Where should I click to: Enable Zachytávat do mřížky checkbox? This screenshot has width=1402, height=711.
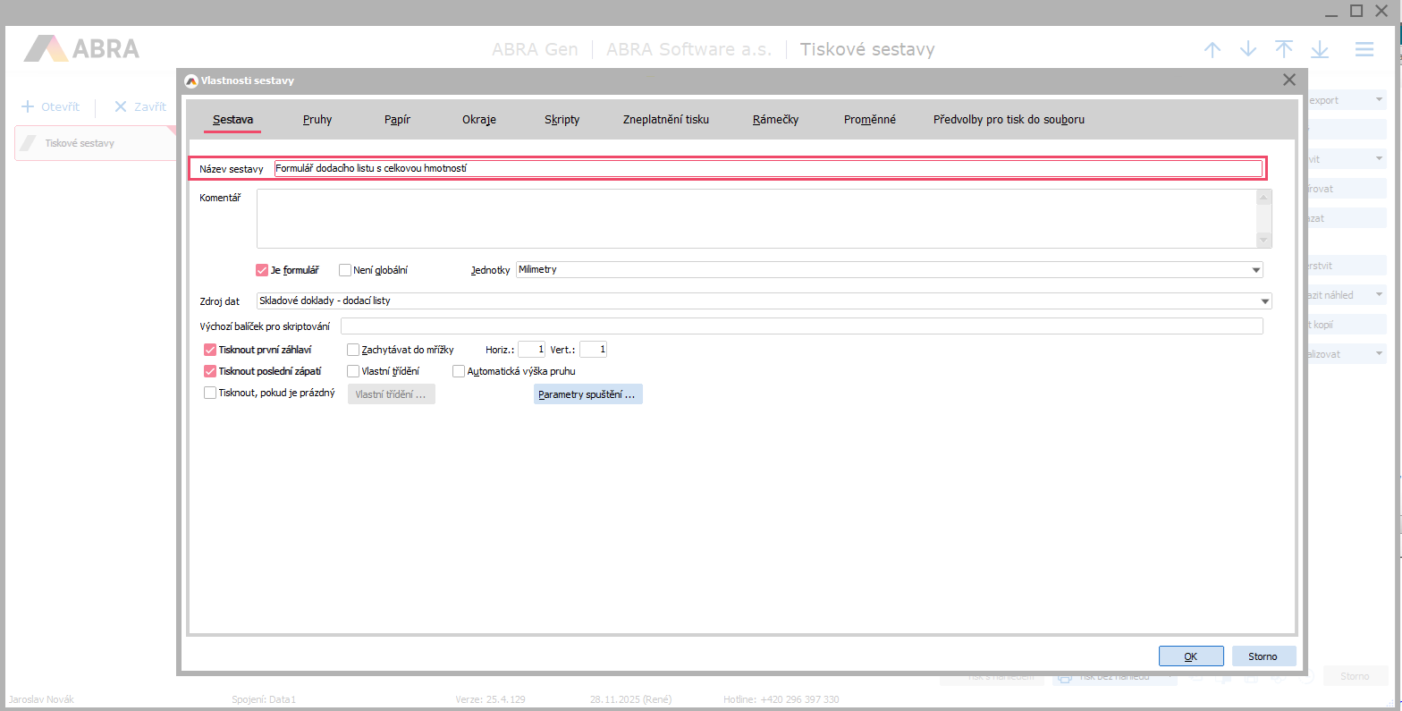pos(353,350)
